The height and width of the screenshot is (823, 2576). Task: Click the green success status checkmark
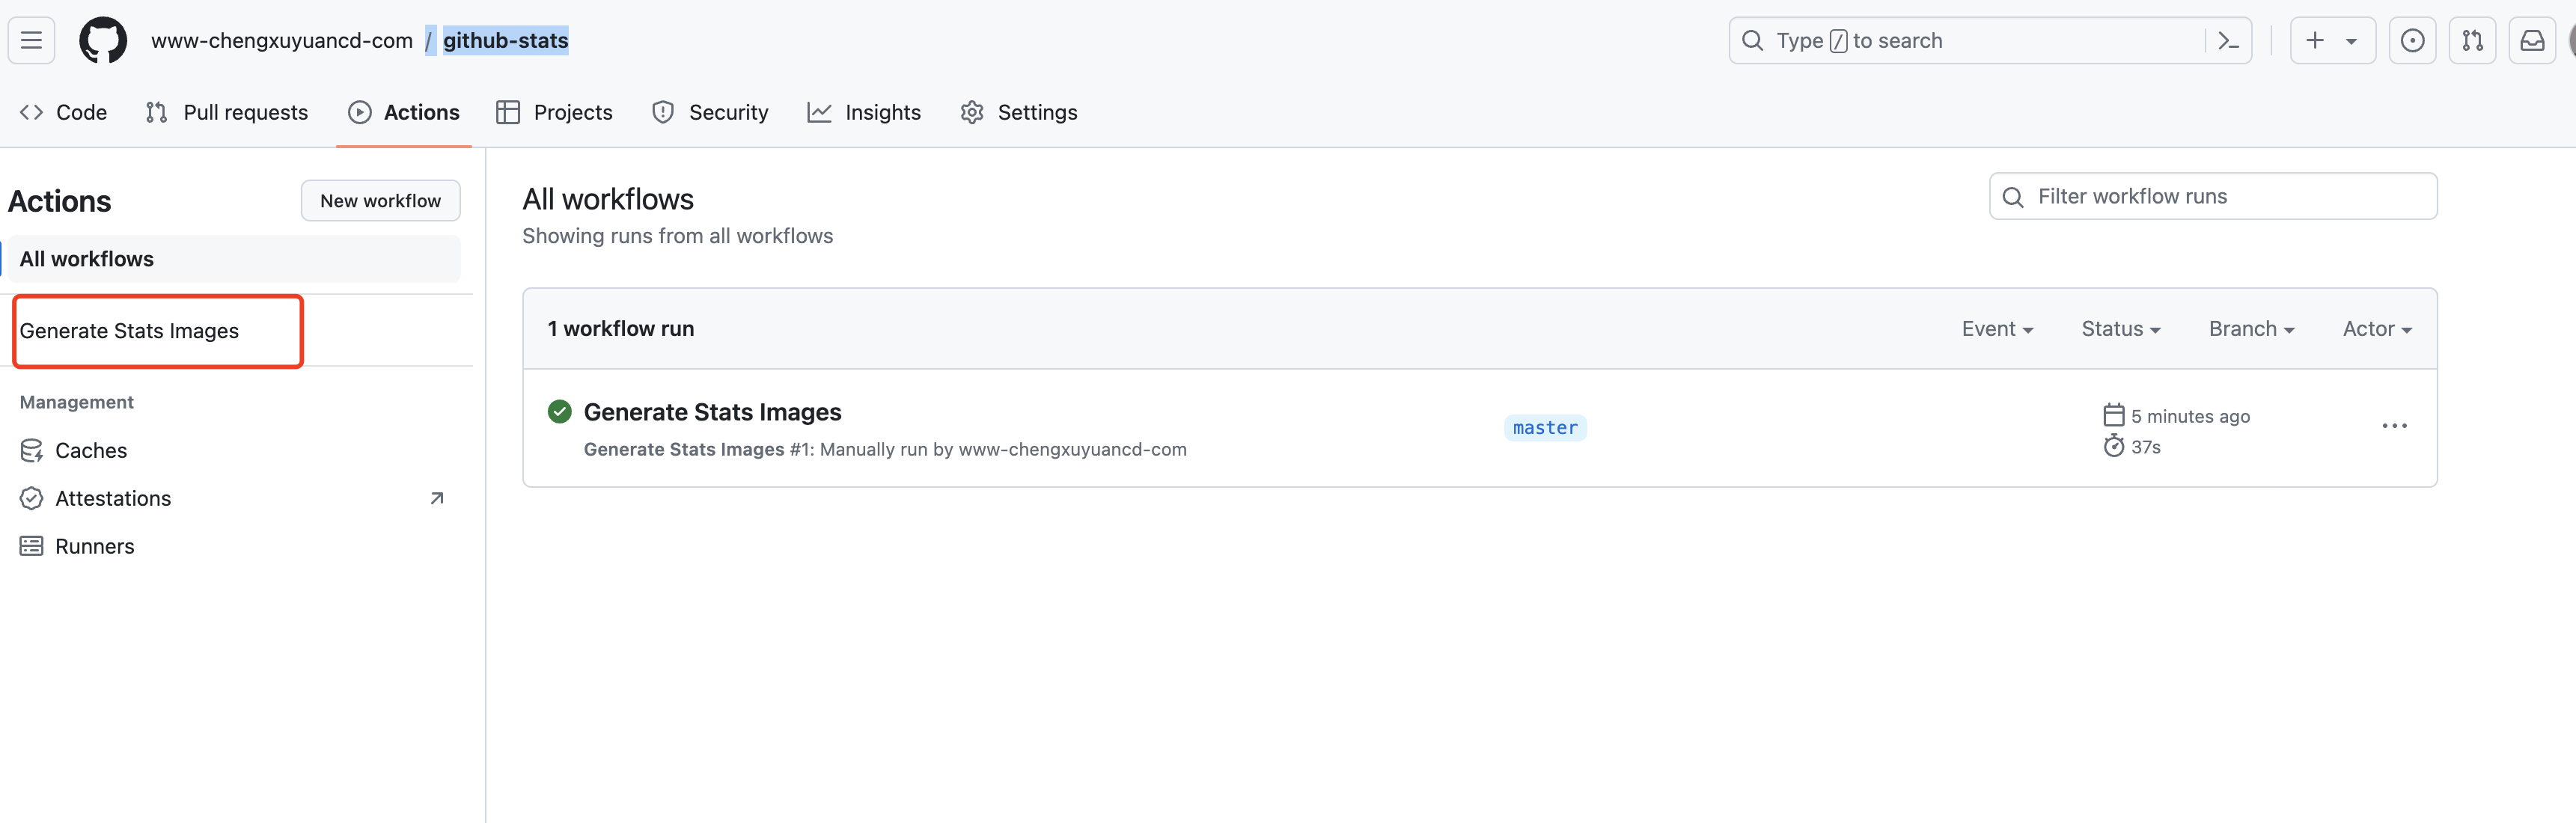560,412
